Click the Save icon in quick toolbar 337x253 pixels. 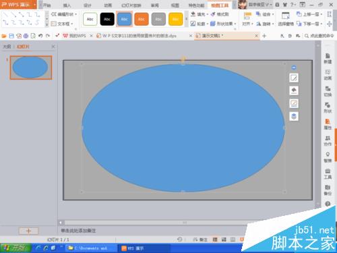(11, 36)
